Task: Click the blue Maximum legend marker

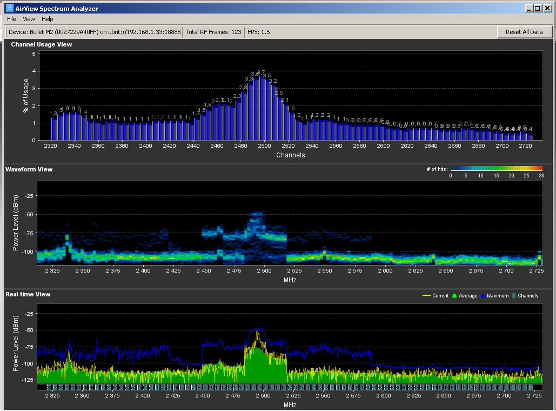Action: (483, 296)
